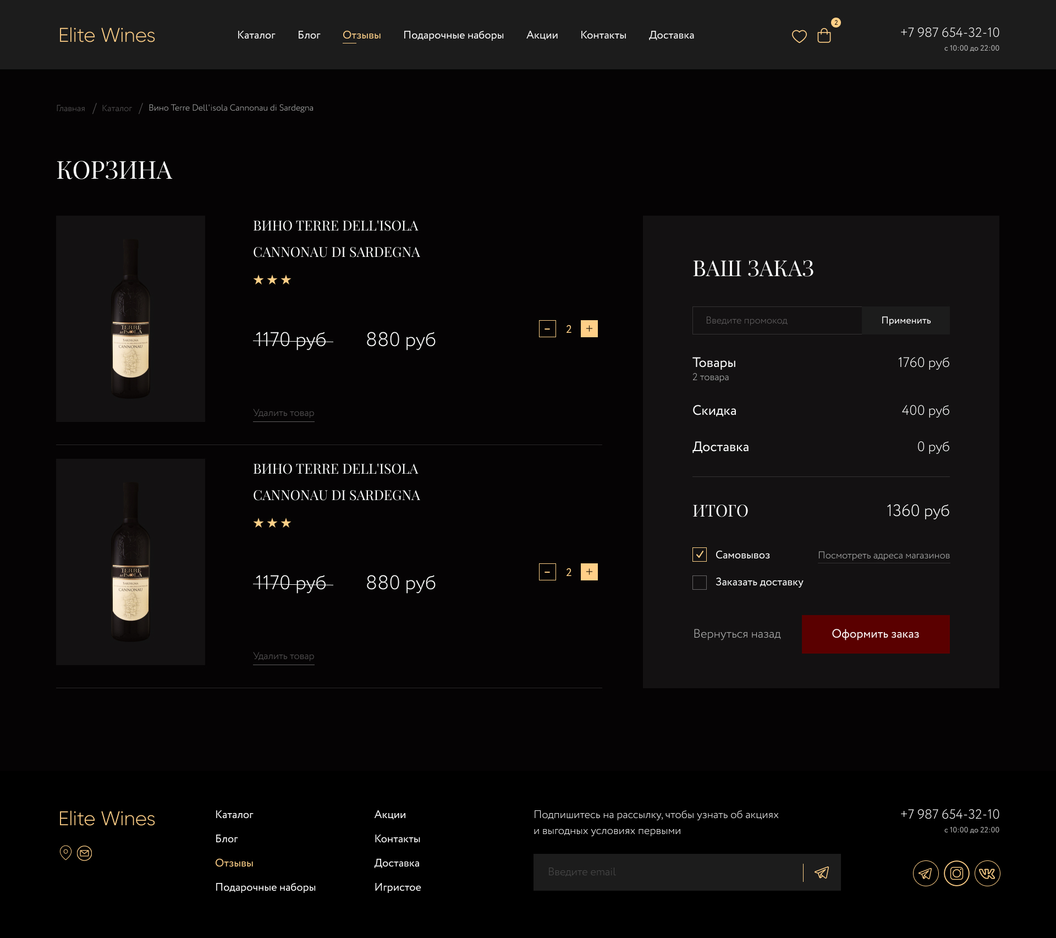
Task: Open the shopping bag cart icon
Action: click(x=824, y=36)
